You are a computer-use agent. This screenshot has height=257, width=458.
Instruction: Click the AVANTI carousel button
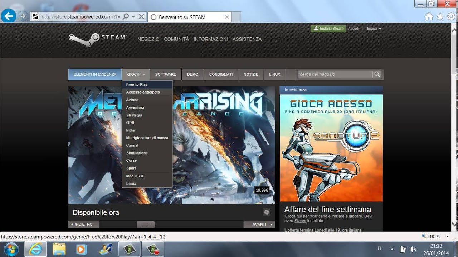pyautogui.click(x=259, y=224)
